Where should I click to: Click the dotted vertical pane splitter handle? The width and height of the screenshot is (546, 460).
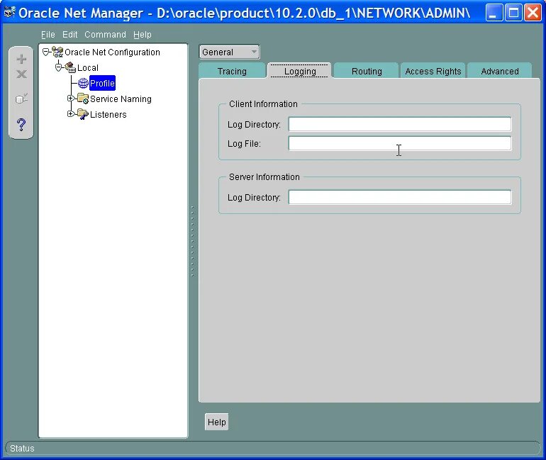(x=193, y=241)
